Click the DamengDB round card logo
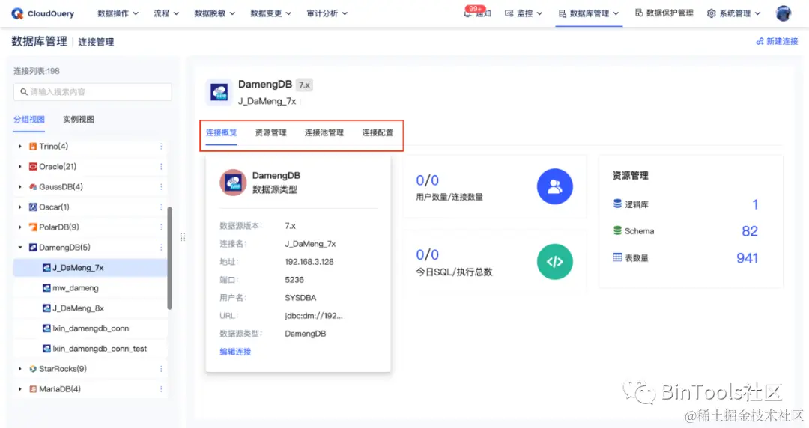 tap(233, 182)
